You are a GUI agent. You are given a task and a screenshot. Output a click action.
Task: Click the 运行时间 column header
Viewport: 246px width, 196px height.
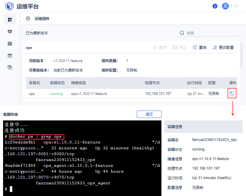click(194, 83)
